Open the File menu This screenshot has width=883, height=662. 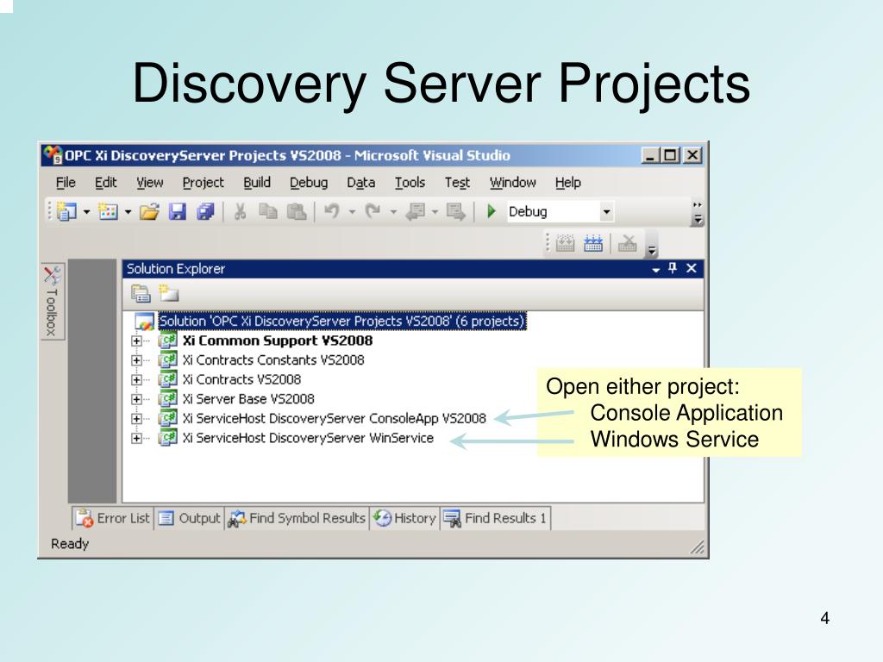[x=66, y=183]
